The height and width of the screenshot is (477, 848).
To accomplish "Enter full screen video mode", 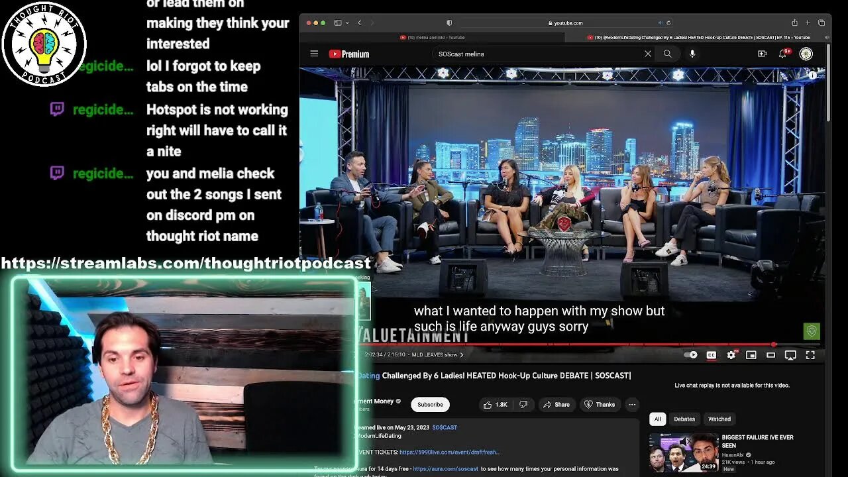I will [x=810, y=355].
